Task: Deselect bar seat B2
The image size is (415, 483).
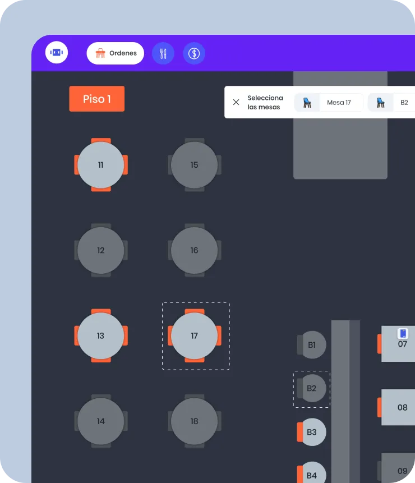Action: click(312, 388)
